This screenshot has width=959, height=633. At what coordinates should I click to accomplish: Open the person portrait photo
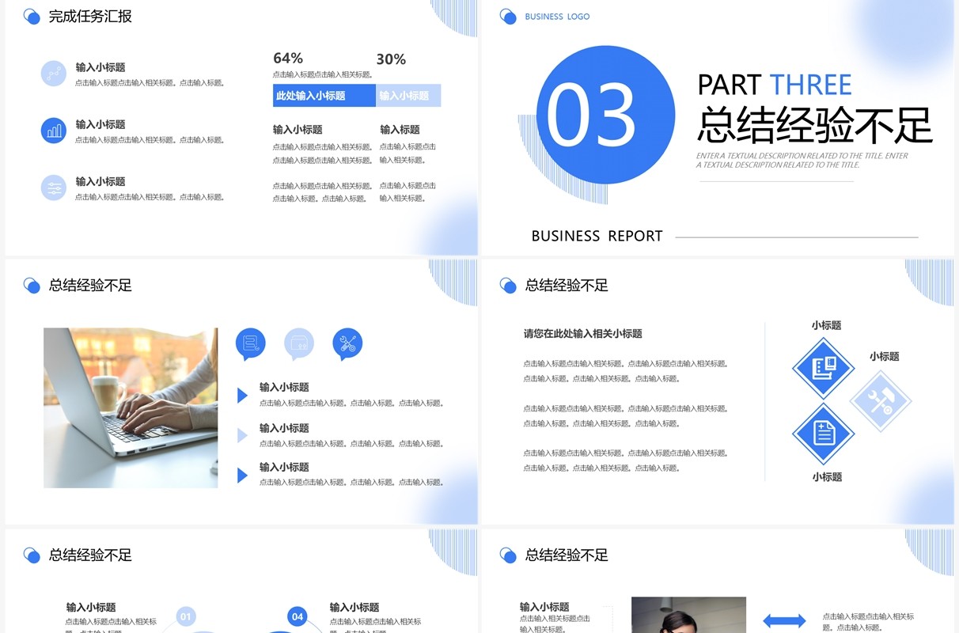click(x=688, y=615)
